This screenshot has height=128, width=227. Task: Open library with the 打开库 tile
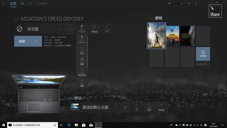coord(203,54)
